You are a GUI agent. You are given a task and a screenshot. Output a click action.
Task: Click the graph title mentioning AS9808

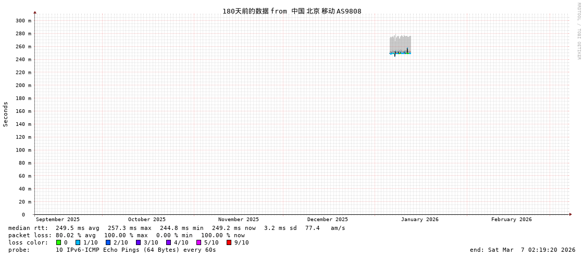pos(292,11)
